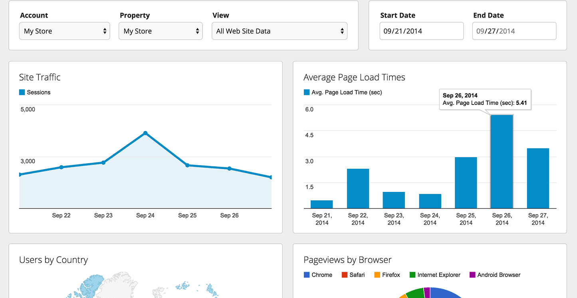Click the Internet Explorer legend swatch
Screen dimensions: 577x298
[413, 275]
